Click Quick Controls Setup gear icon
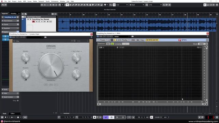This screenshot has height=123, width=219. (18, 100)
